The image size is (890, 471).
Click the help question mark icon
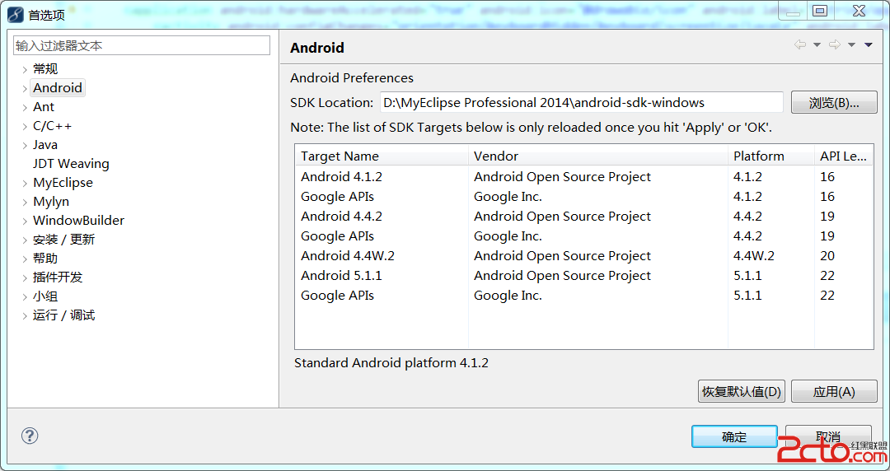point(30,436)
